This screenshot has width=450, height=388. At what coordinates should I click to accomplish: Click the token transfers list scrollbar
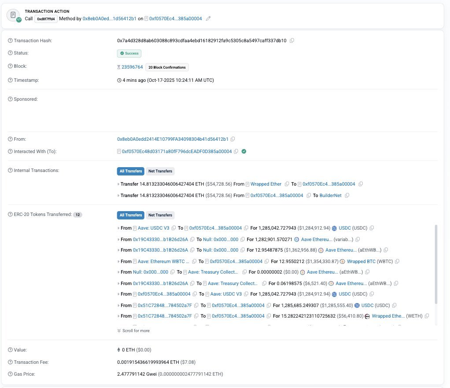pyautogui.click(x=436, y=264)
